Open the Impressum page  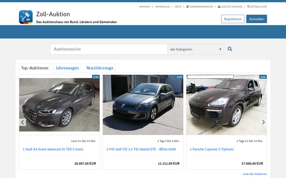(x=163, y=7)
